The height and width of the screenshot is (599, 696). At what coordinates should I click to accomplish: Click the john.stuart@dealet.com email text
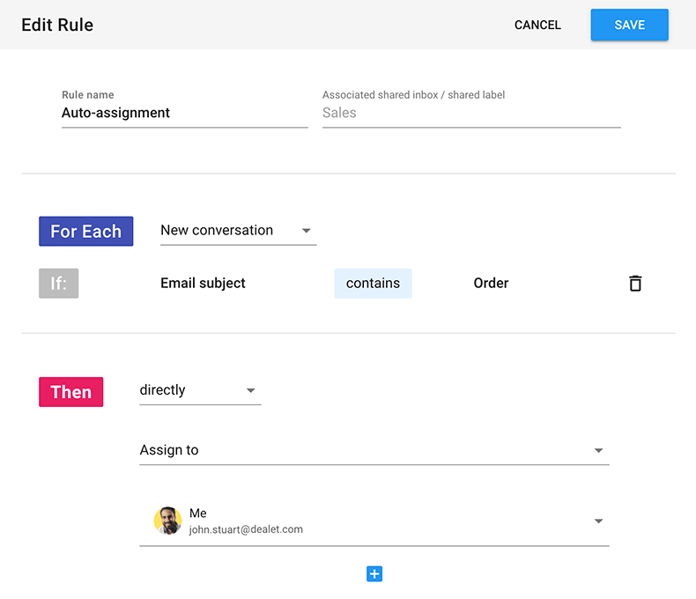246,529
